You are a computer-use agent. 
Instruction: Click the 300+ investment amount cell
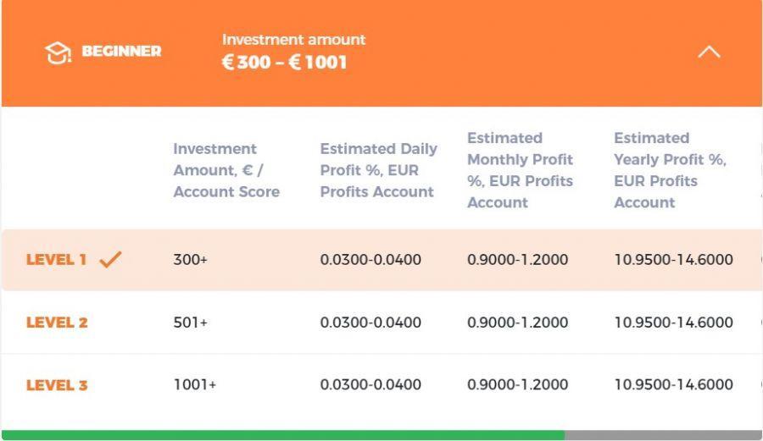point(190,260)
